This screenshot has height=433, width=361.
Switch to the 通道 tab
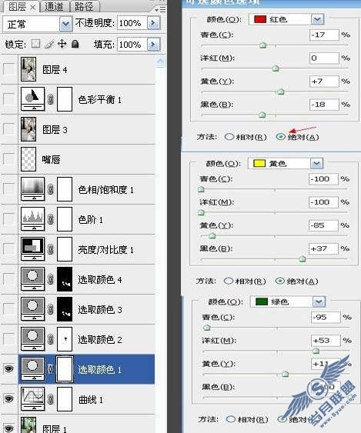pos(54,7)
